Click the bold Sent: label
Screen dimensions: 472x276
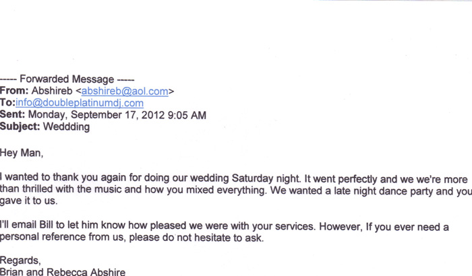tap(15, 114)
